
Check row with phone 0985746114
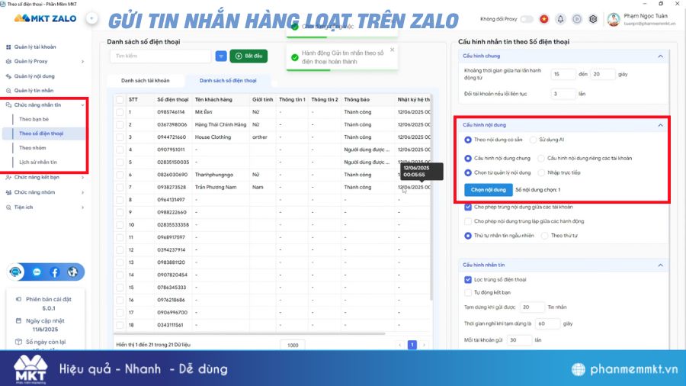pos(120,112)
